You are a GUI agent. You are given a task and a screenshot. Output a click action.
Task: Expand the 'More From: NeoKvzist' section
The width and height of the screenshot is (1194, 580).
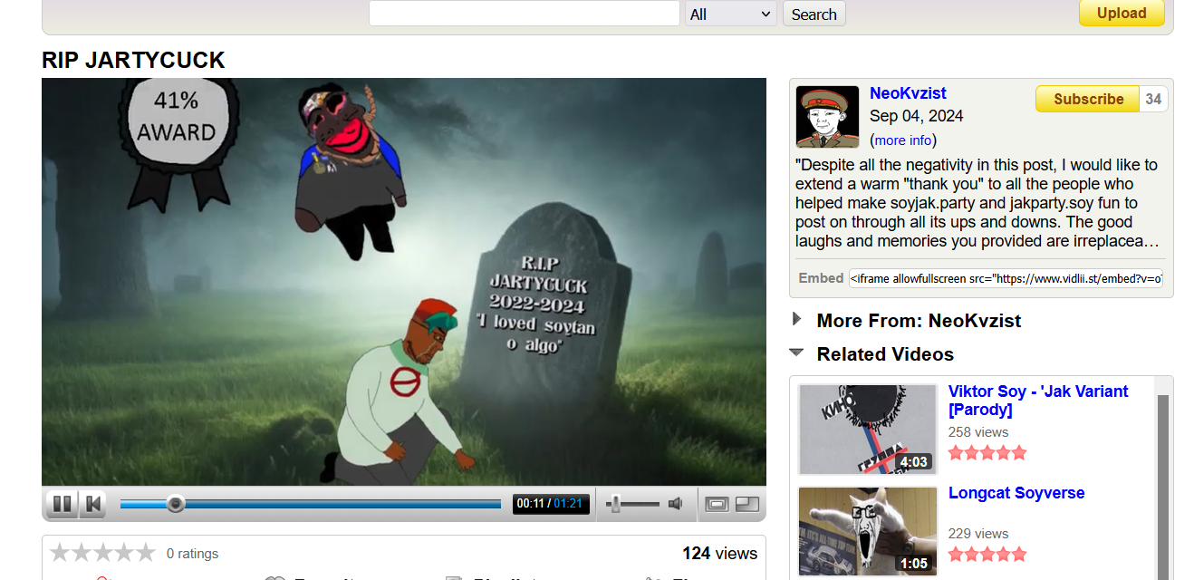click(x=797, y=319)
